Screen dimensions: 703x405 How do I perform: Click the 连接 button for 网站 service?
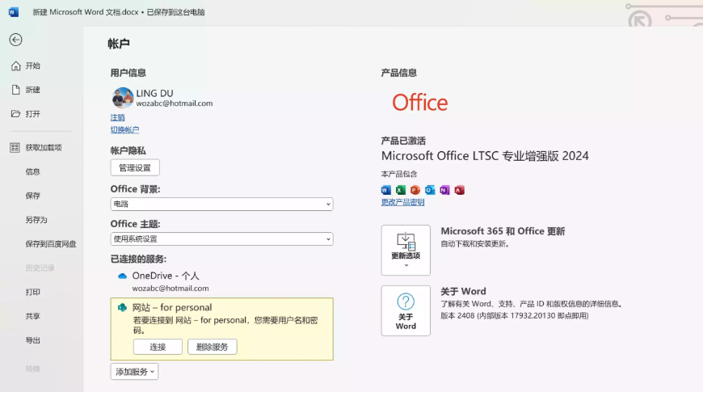click(x=158, y=347)
